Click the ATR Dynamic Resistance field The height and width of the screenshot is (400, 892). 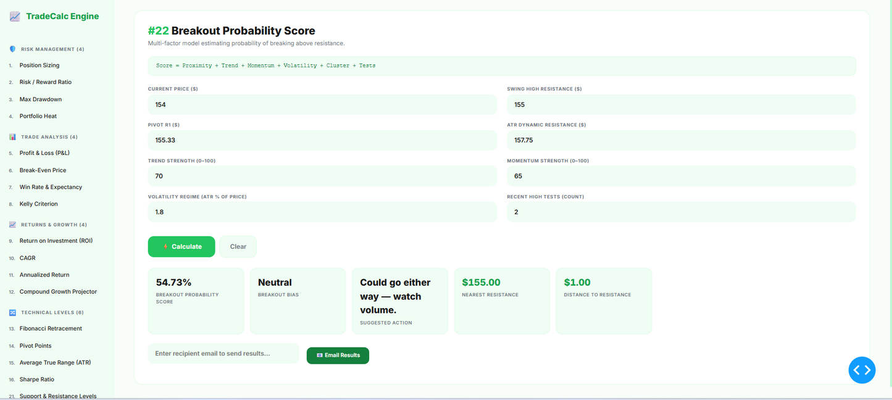682,140
